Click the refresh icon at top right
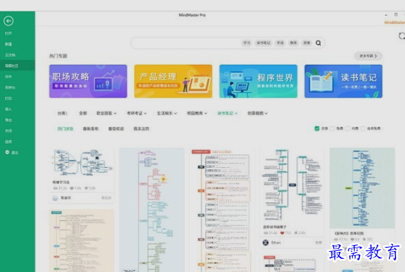Screen dimensions: 405x272 coord(401,36)
